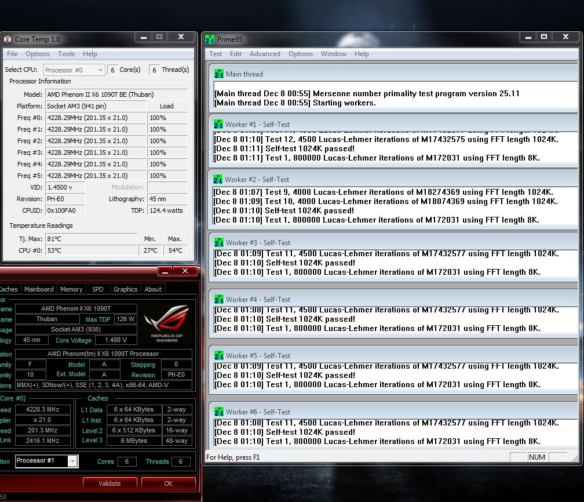The height and width of the screenshot is (502, 584).
Task: Click the NUM indicator in Prime95 status bar
Action: [537, 457]
